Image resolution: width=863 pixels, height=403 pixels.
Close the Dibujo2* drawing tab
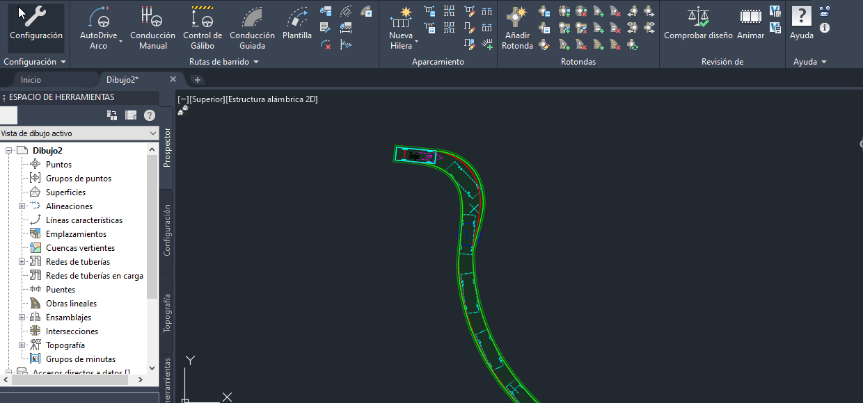click(x=173, y=79)
